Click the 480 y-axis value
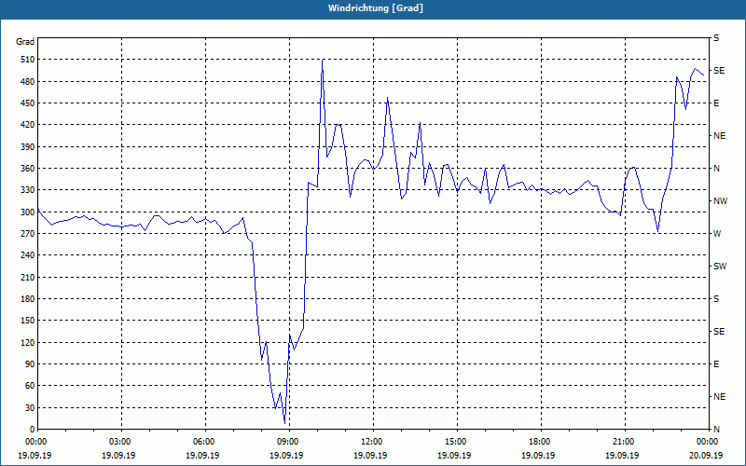This screenshot has height=466, width=746. [28, 82]
